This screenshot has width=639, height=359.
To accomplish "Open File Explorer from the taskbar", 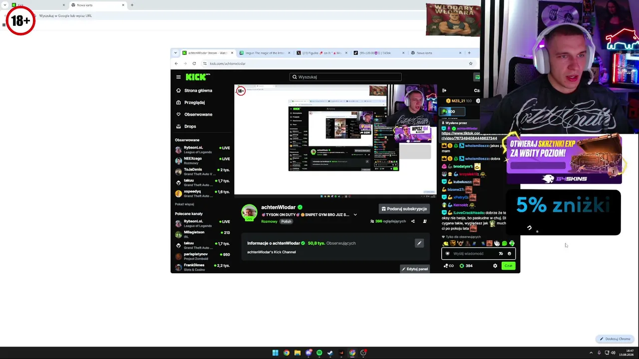I will [297, 353].
